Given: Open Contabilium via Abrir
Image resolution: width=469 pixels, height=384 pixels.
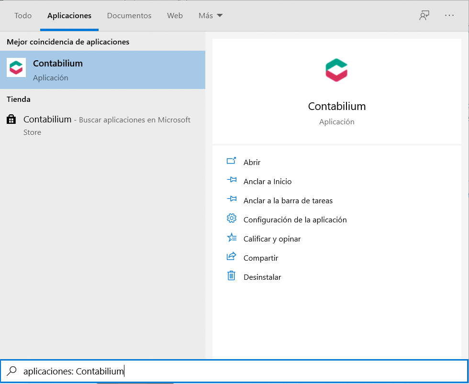Looking at the screenshot, I should tap(252, 162).
